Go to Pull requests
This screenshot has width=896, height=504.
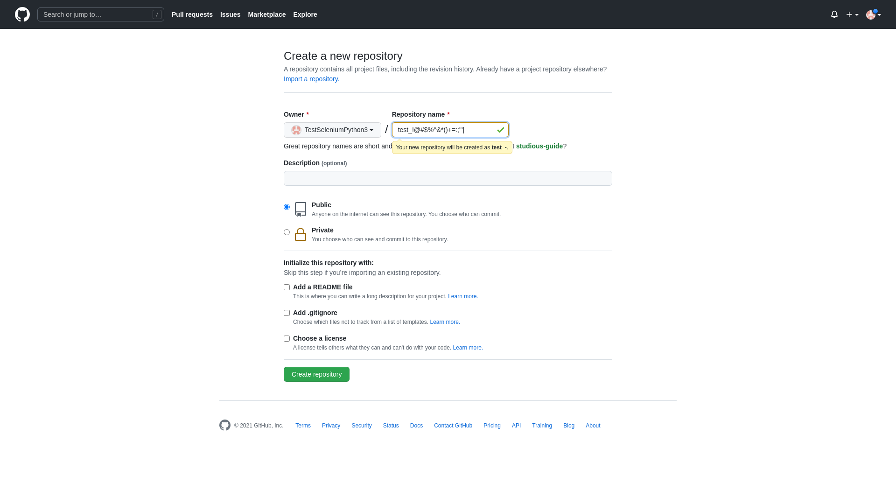192,14
